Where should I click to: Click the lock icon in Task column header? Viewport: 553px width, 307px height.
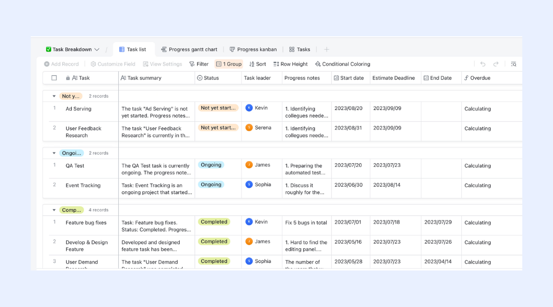pos(68,78)
